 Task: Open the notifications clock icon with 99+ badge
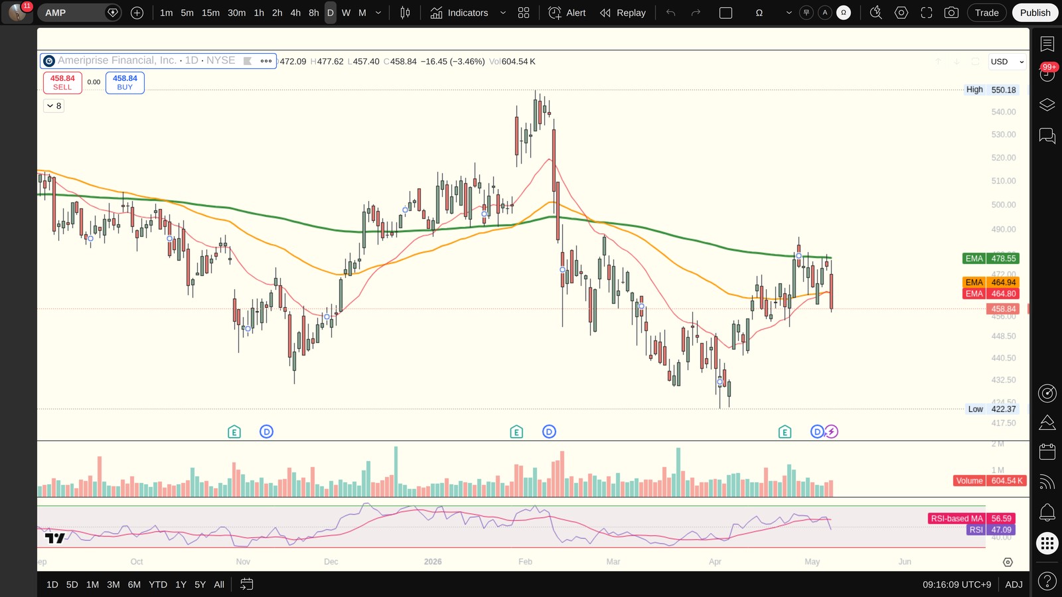[1047, 73]
